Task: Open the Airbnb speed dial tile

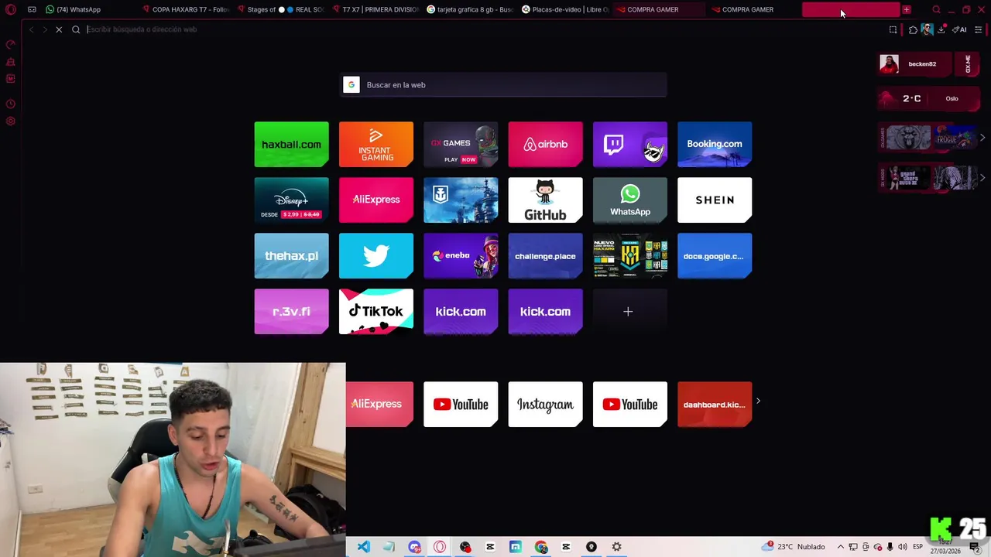Action: [545, 144]
